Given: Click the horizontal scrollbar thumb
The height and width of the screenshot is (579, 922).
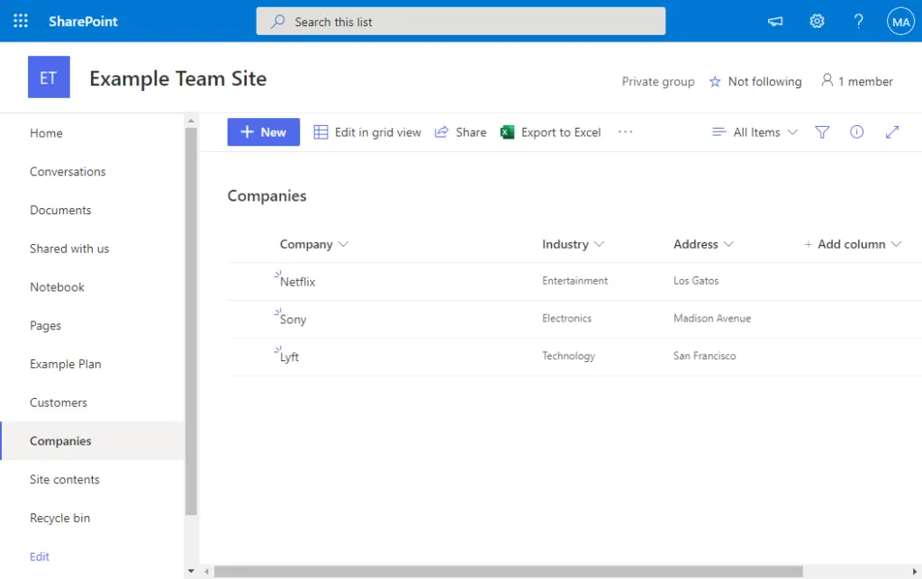Looking at the screenshot, I should tap(509, 572).
